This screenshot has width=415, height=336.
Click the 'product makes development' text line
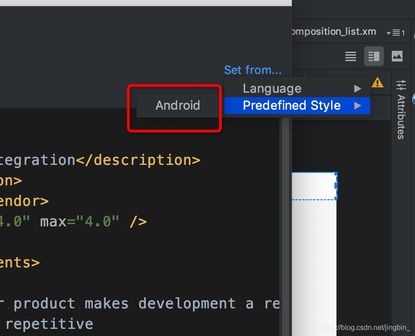tap(124, 303)
